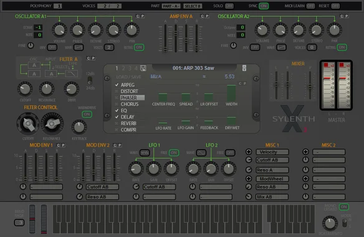Viewport: 364px width, 237px height.
Task: Click Filter A Cutoff knob
Action: coord(25,89)
